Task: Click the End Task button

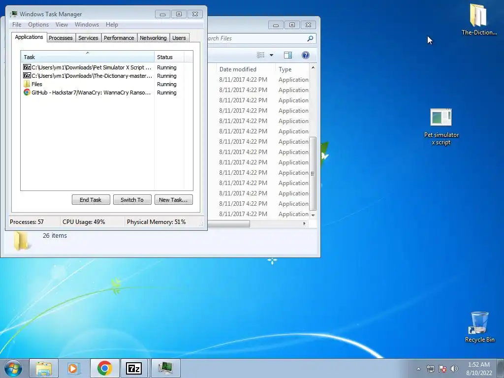Action: point(91,200)
